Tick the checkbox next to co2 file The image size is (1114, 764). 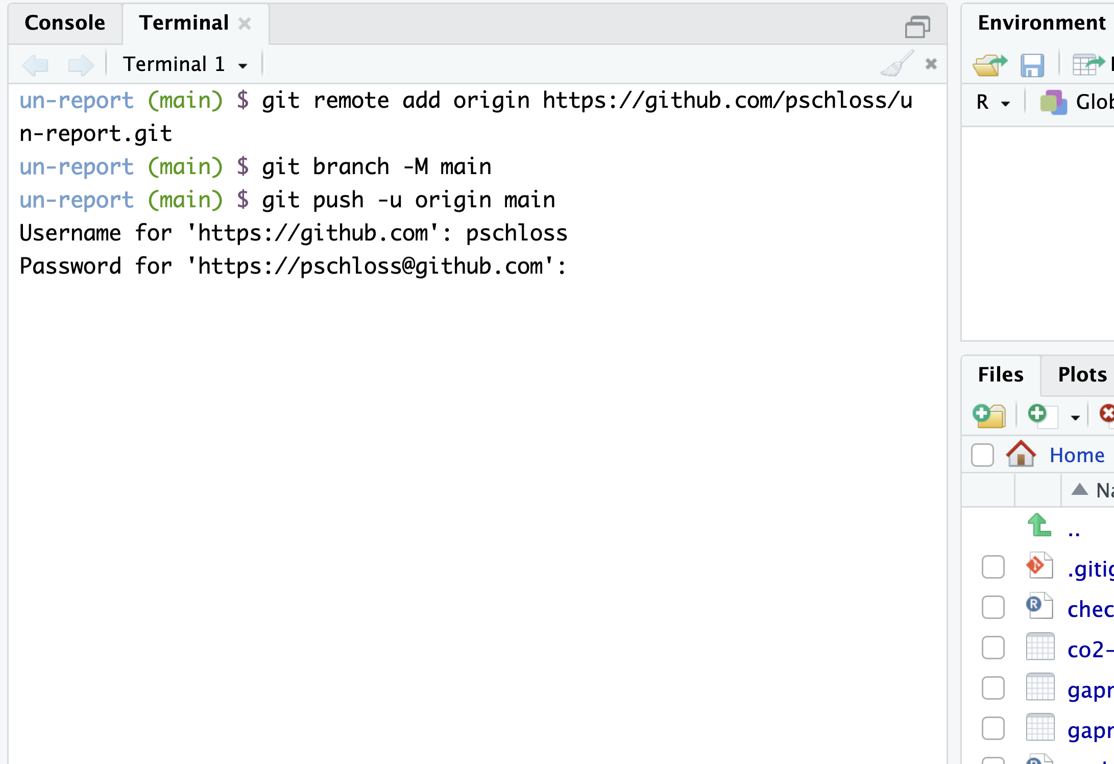coord(993,648)
